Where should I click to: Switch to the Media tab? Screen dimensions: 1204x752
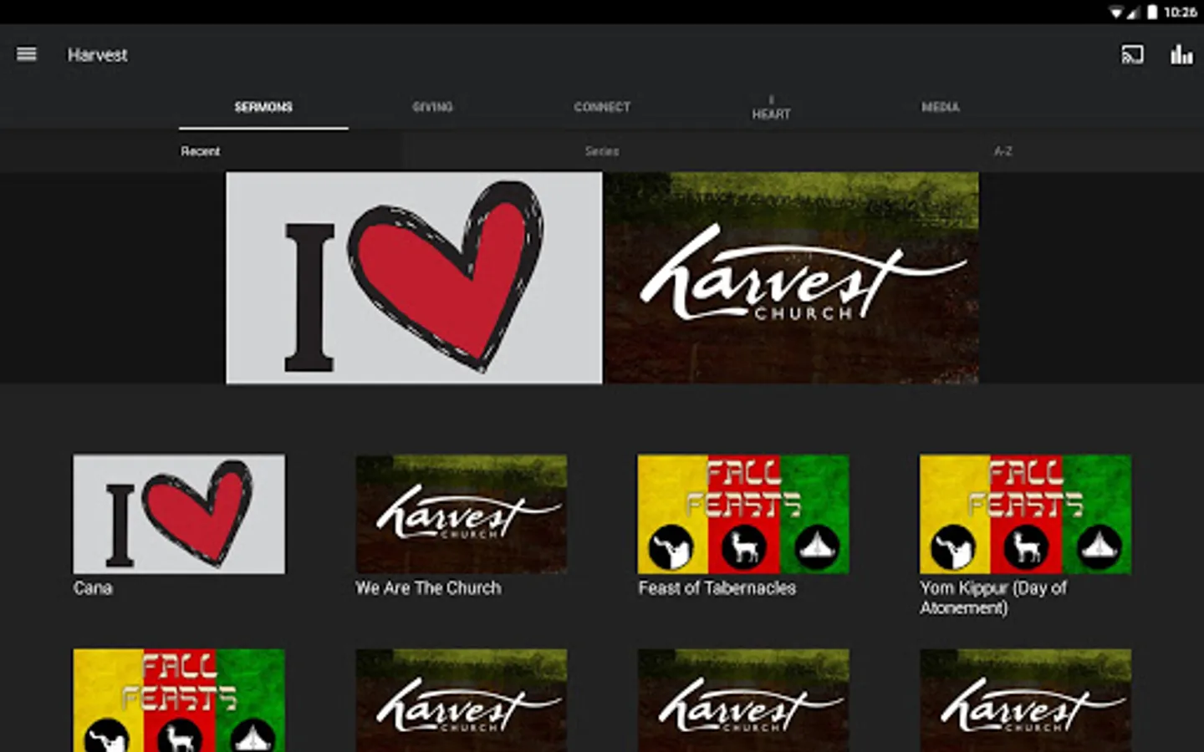tap(941, 107)
